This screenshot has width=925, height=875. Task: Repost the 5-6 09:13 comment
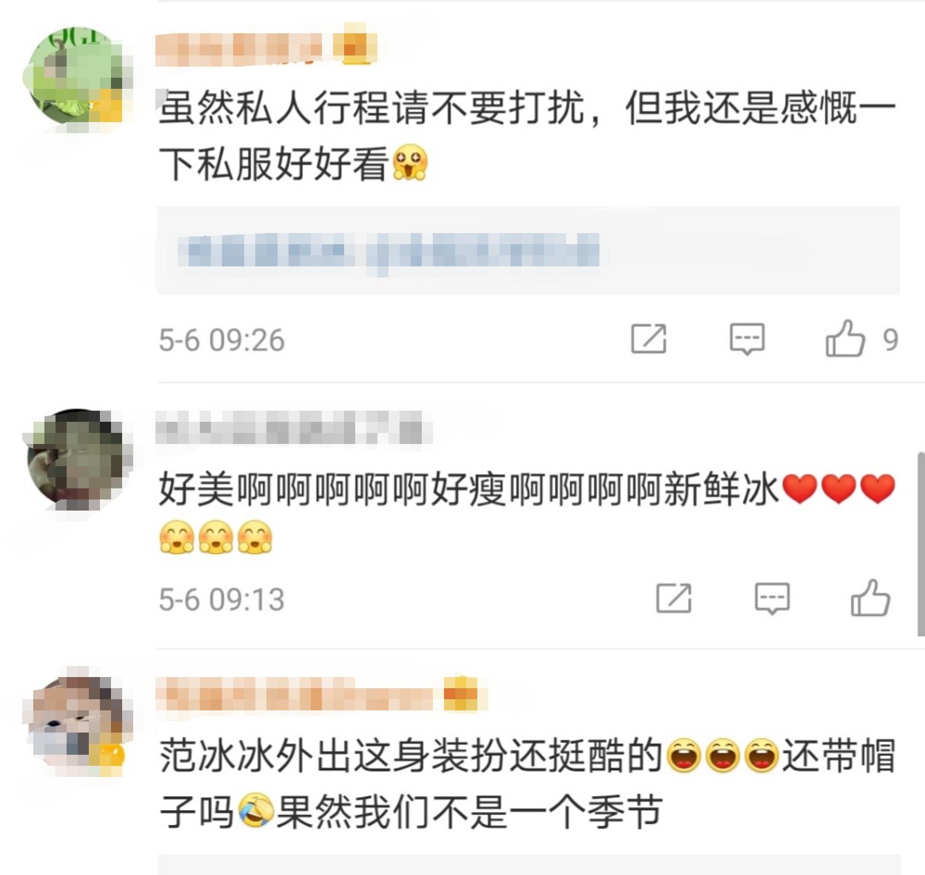tap(674, 598)
